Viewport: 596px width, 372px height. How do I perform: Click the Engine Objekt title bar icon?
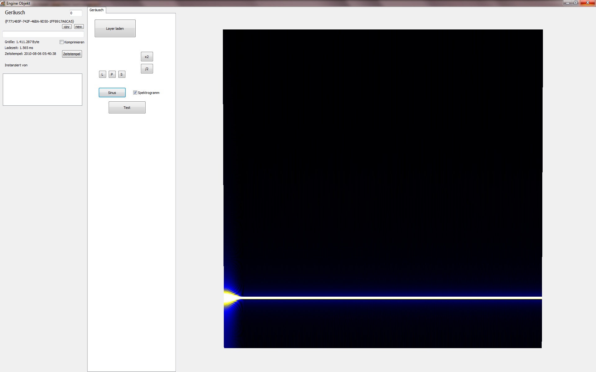(x=3, y=3)
